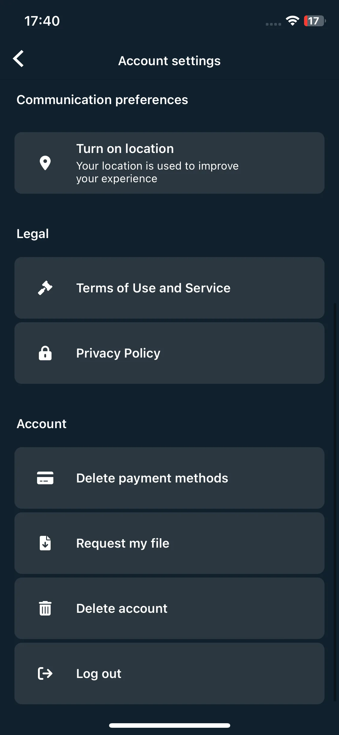
Task: Tap the log out arrow icon
Action: (45, 673)
